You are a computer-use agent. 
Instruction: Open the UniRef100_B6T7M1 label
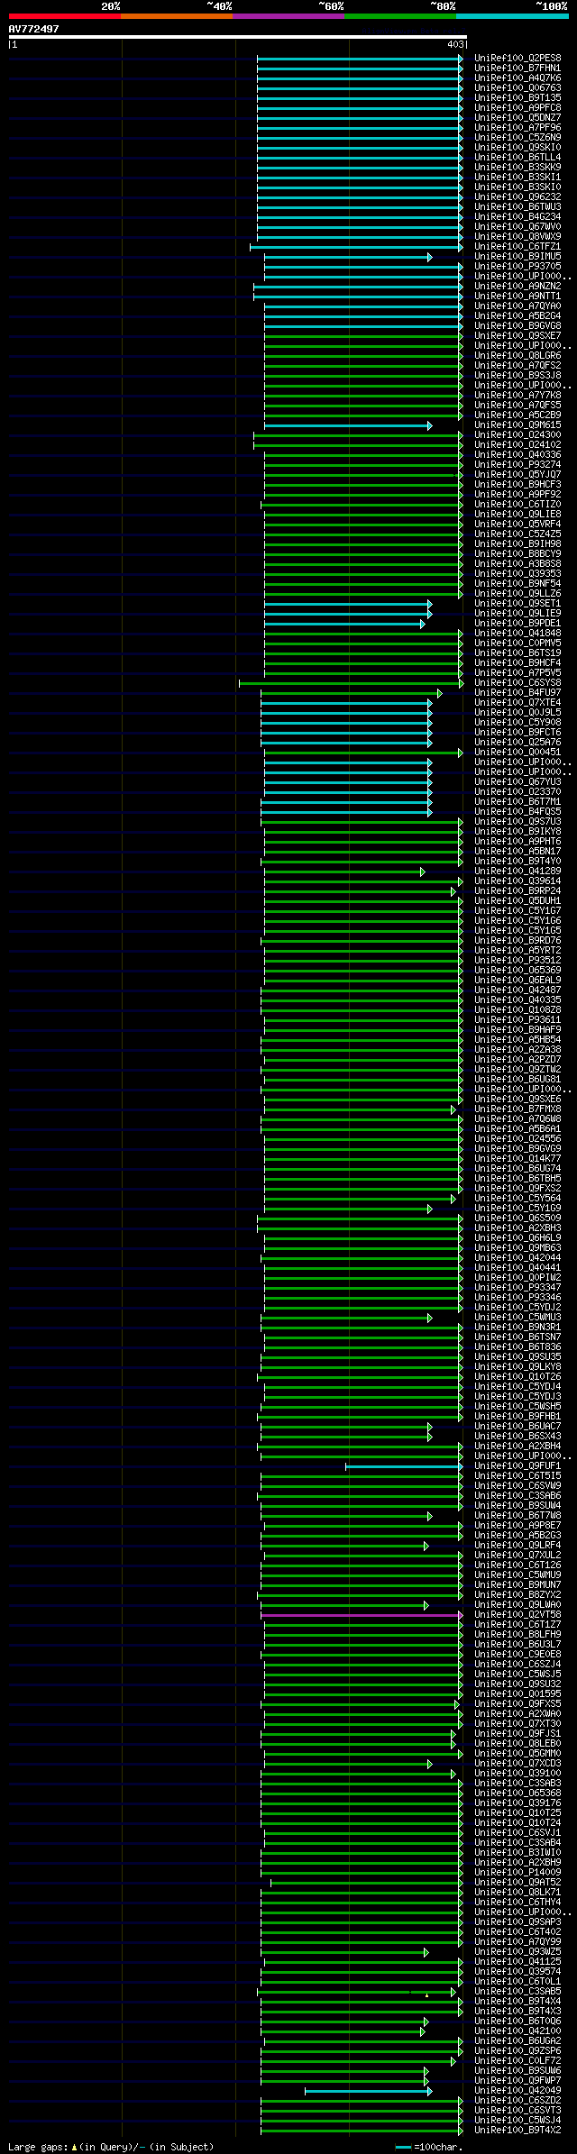[x=517, y=802]
